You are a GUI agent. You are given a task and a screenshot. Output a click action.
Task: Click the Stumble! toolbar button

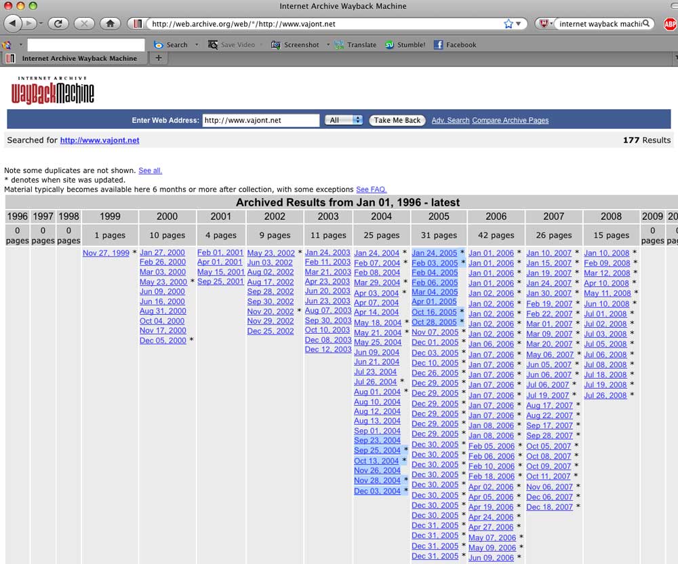405,45
